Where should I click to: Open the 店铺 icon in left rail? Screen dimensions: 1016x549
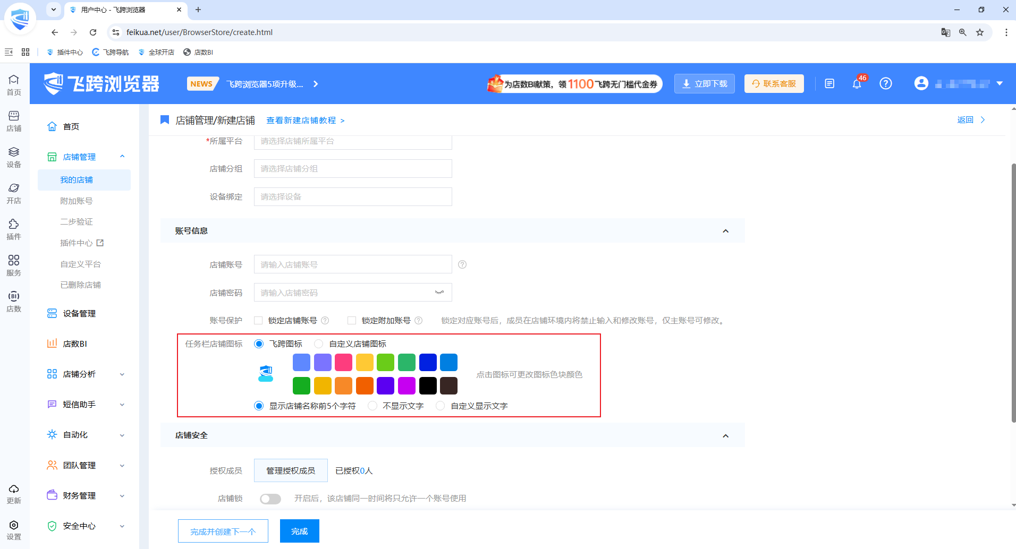click(x=14, y=121)
